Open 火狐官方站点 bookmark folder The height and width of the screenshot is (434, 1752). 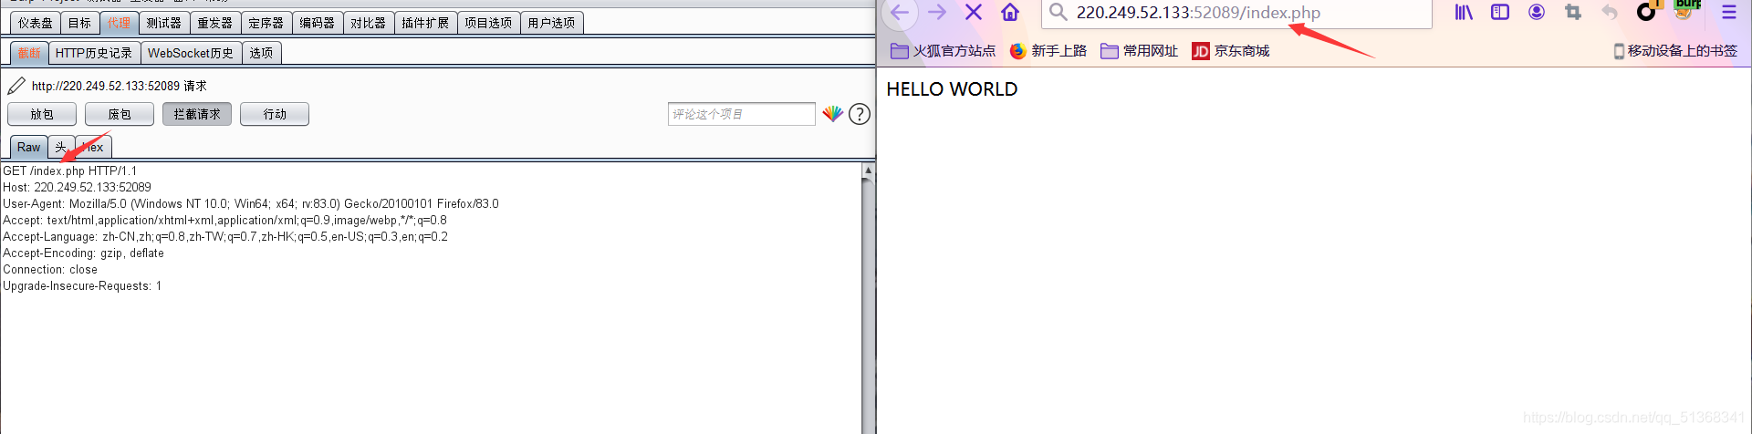(944, 51)
